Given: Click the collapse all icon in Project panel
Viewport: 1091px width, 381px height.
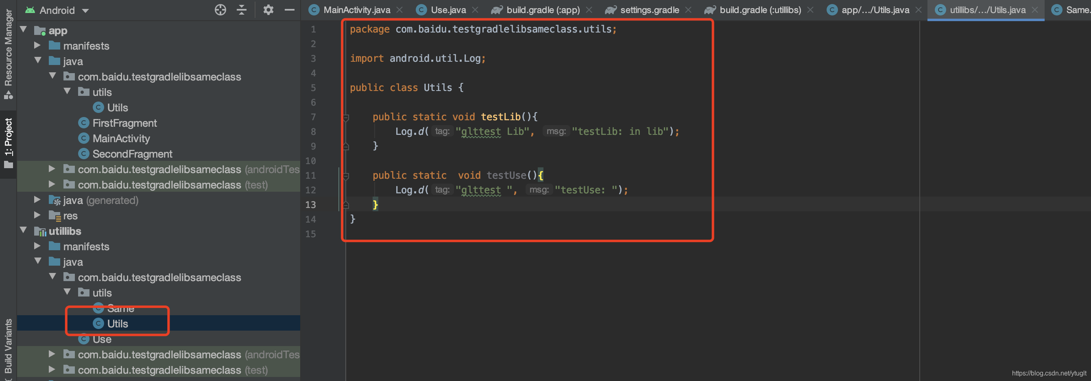Looking at the screenshot, I should 241,10.
